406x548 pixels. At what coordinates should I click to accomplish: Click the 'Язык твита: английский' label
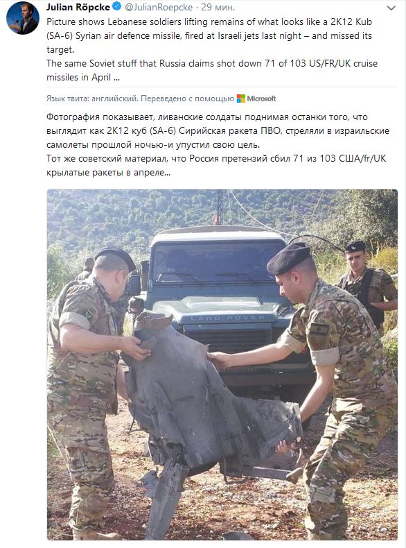pyautogui.click(x=92, y=99)
